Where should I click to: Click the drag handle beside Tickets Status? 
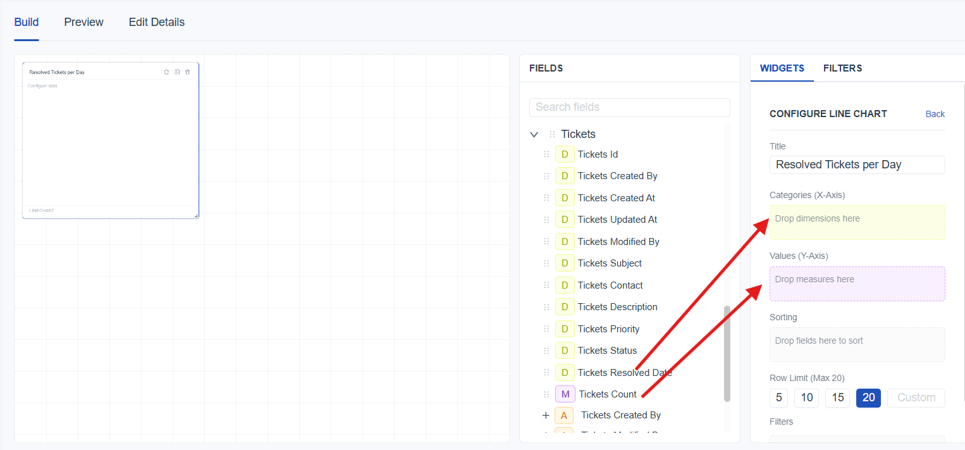(x=546, y=351)
